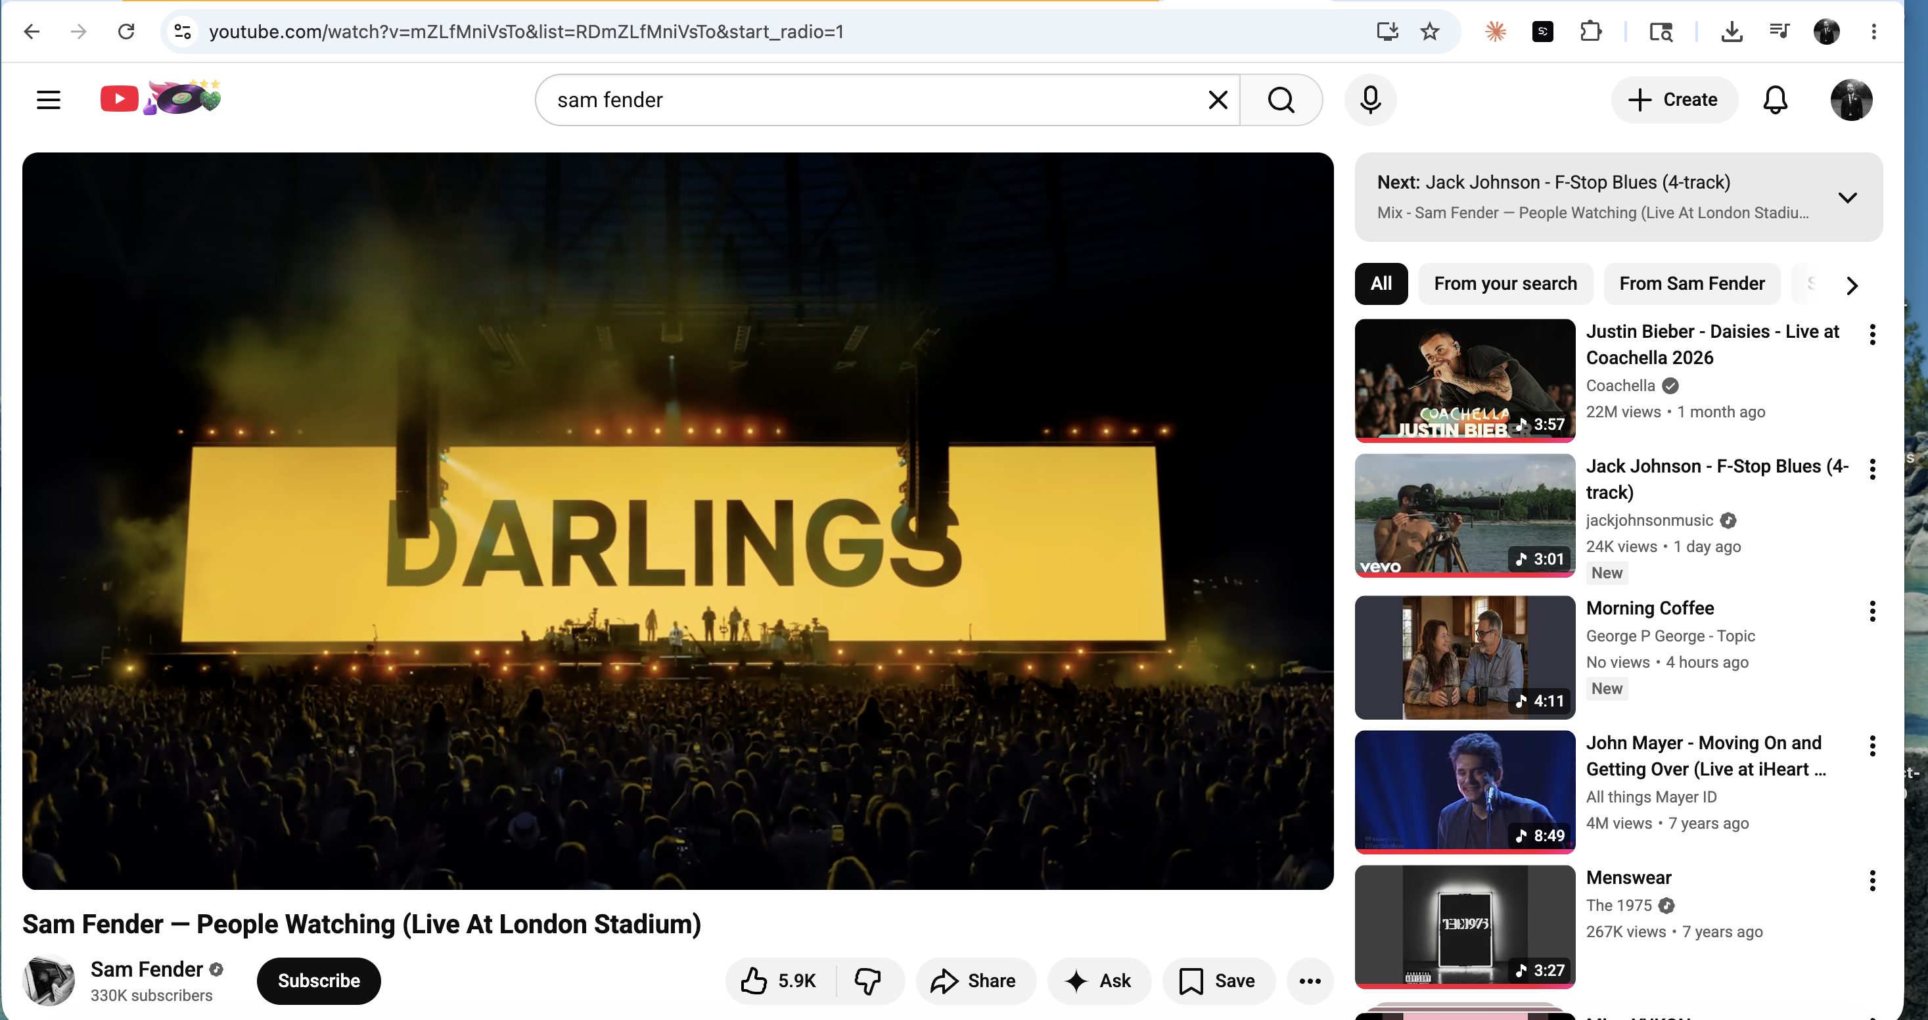Go back with the browser back arrow

tap(32, 32)
